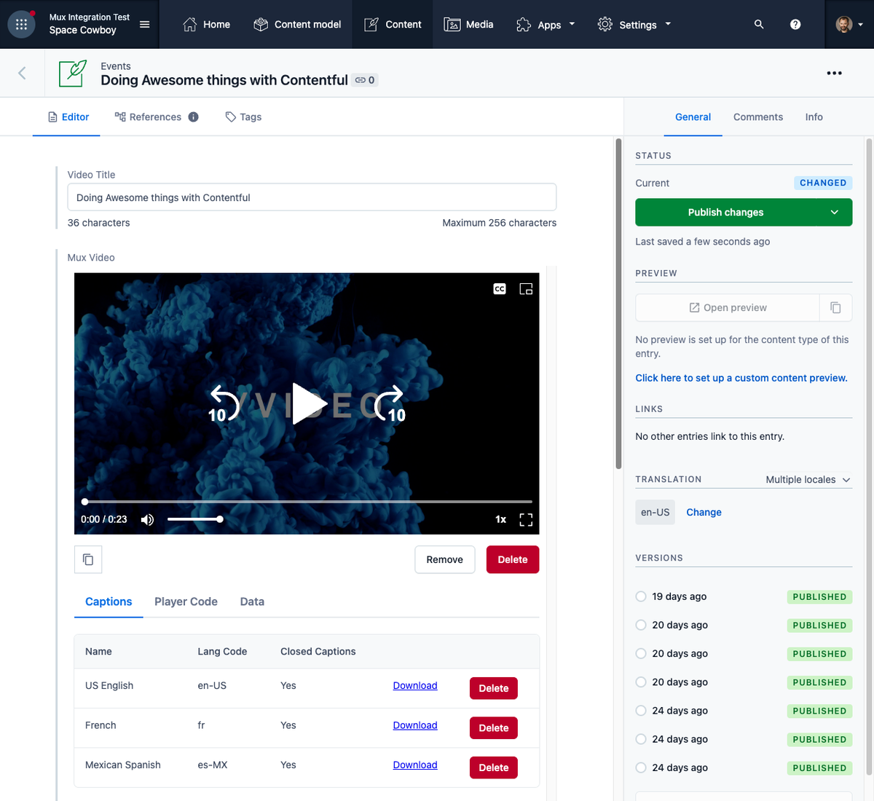Mute the video volume speaker icon
Screen dimensions: 874x801
(x=147, y=519)
